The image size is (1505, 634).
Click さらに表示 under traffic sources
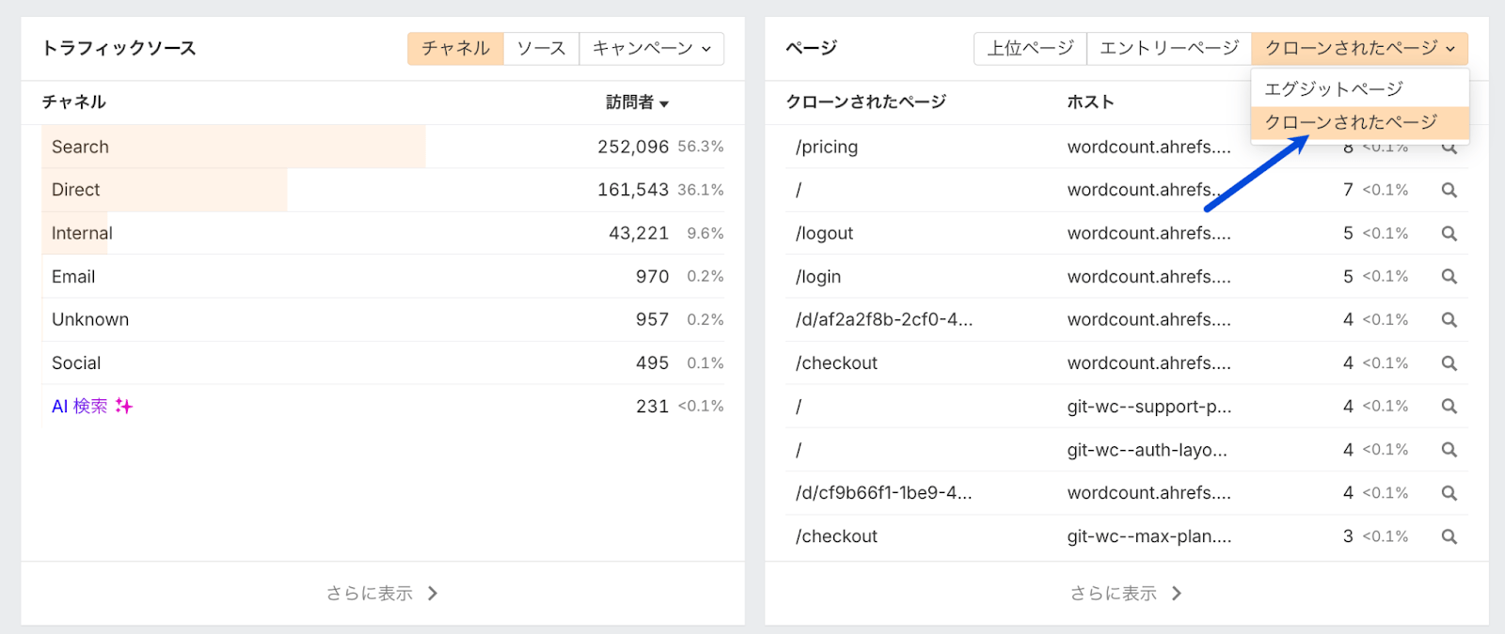(382, 594)
